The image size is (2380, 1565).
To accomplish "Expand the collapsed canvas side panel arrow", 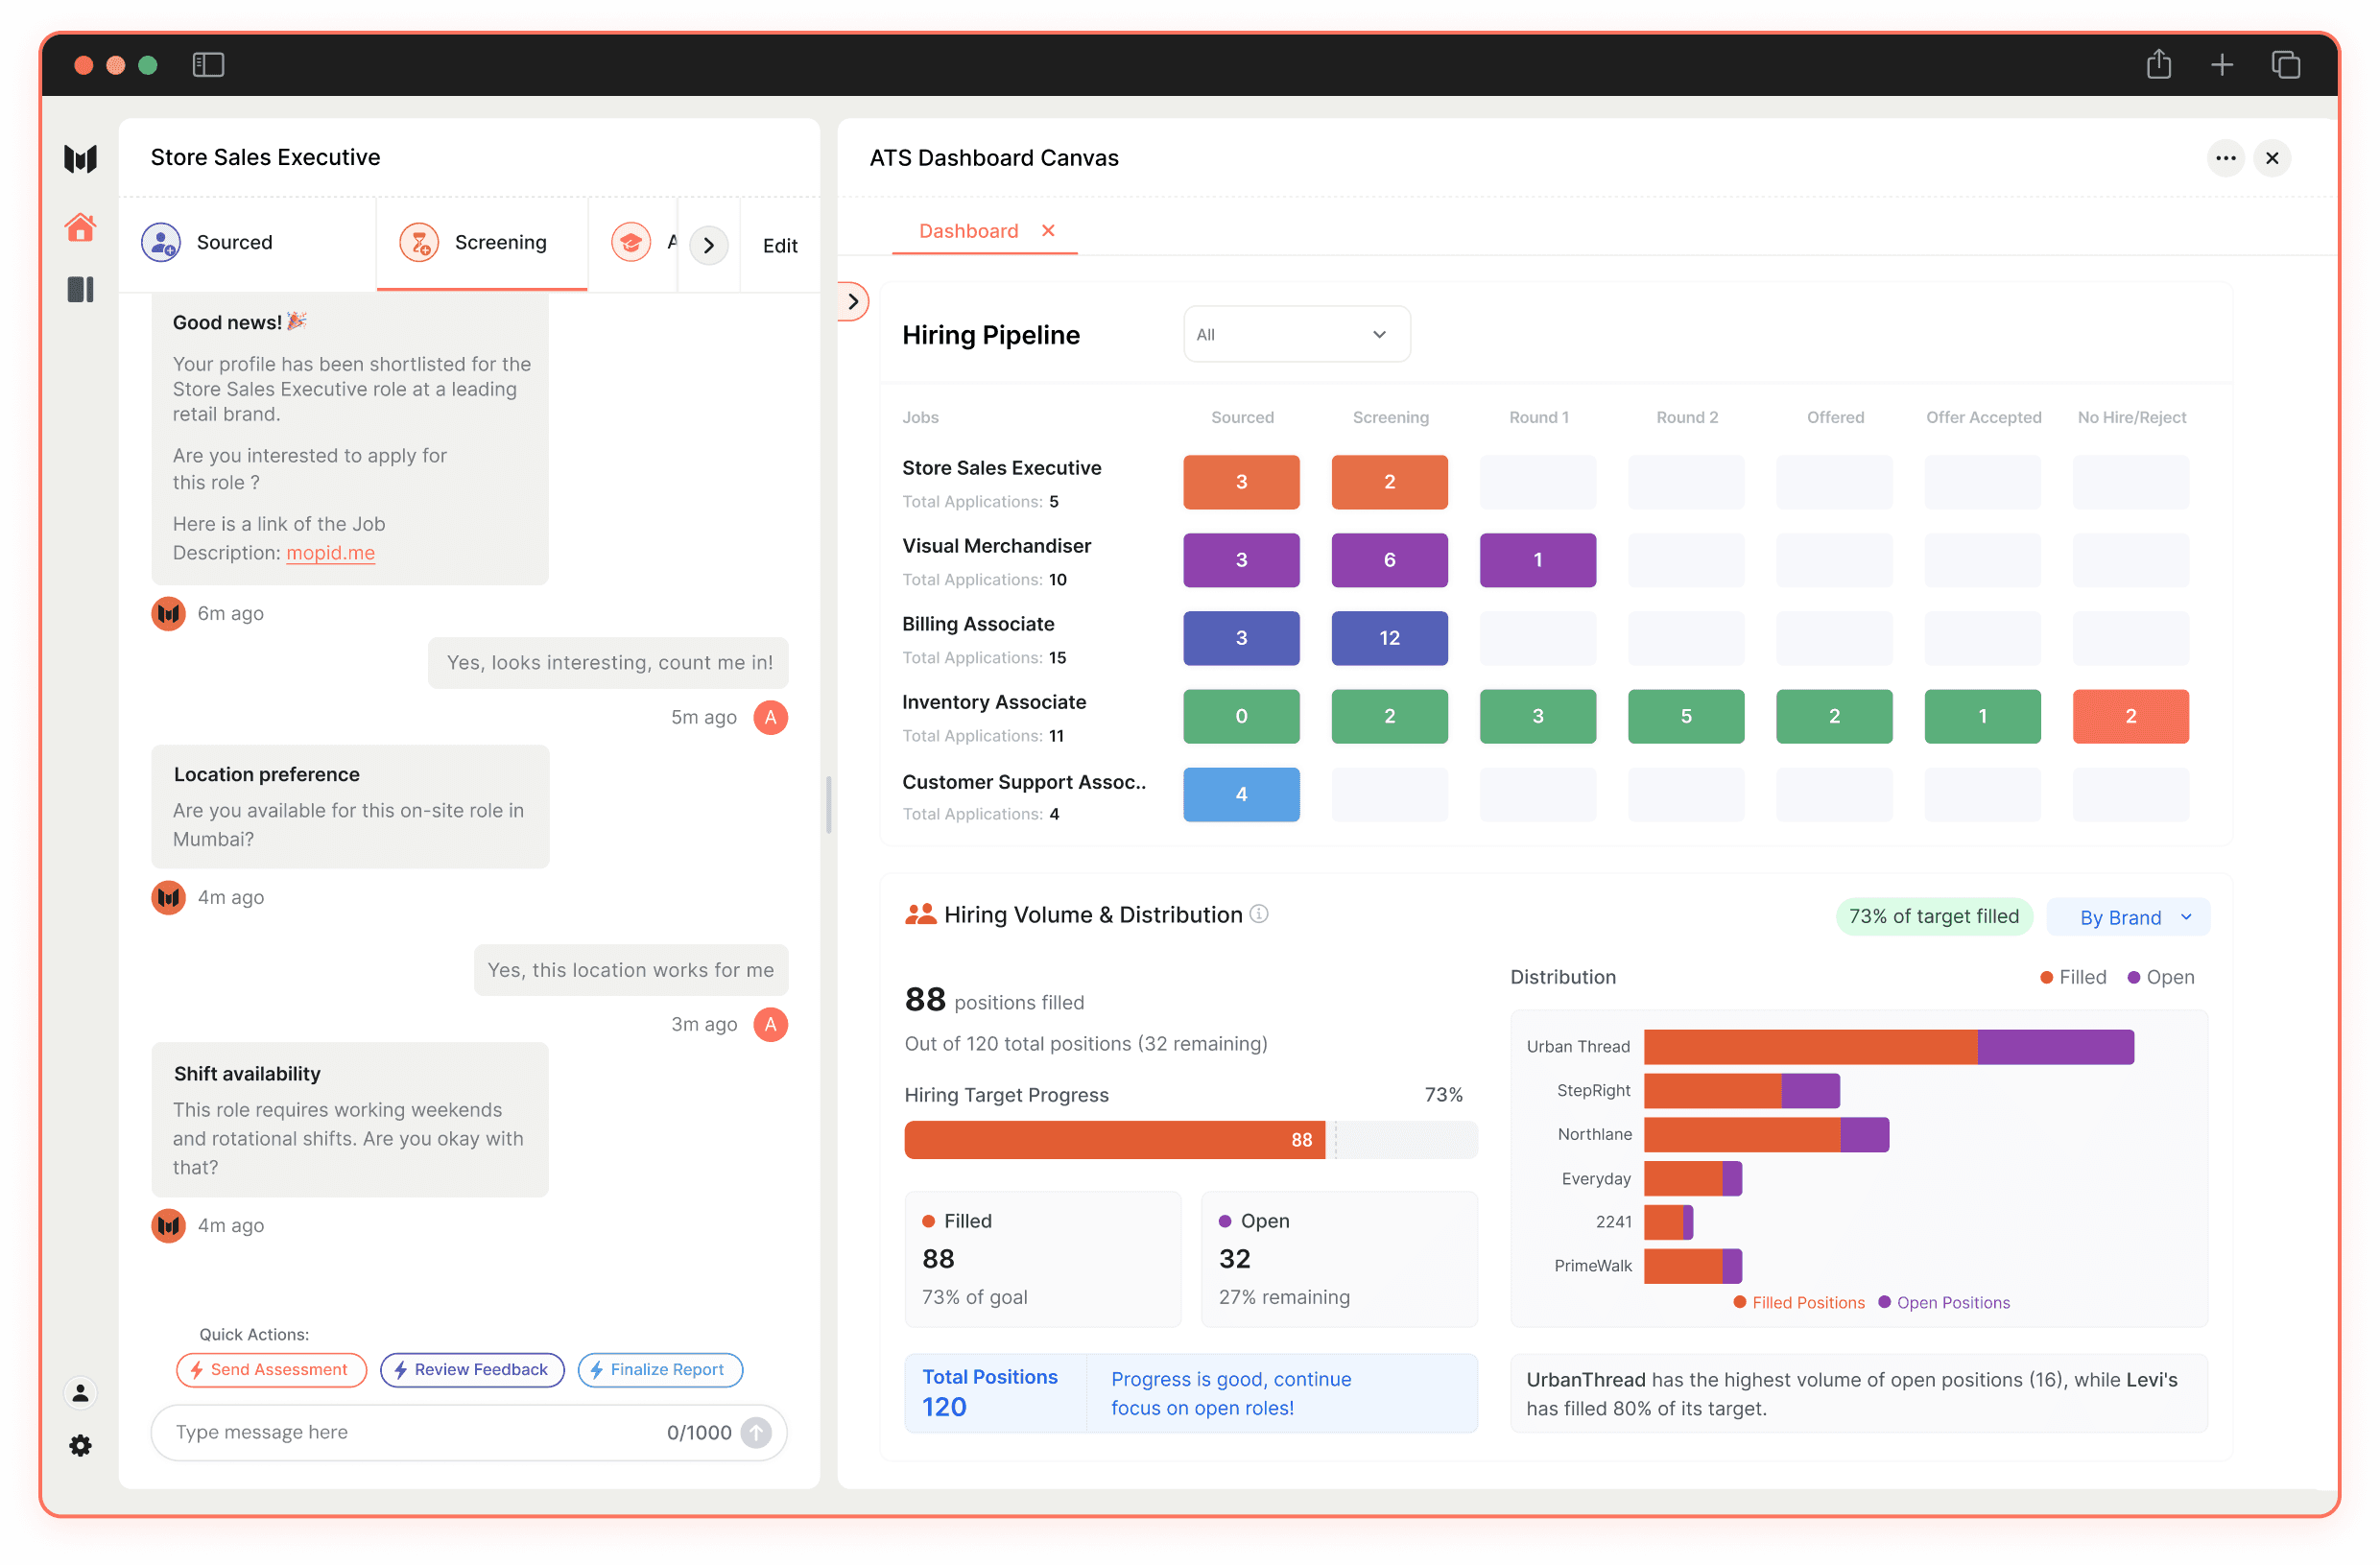I will coord(852,301).
